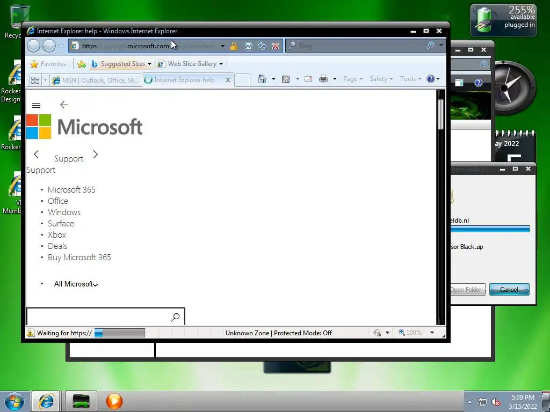
Task: Click the status bar loading progress bar
Action: coord(120,333)
